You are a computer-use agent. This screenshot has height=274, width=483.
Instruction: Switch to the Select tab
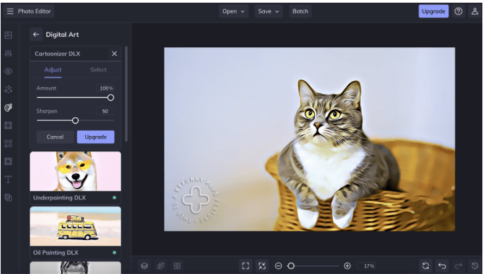click(98, 69)
